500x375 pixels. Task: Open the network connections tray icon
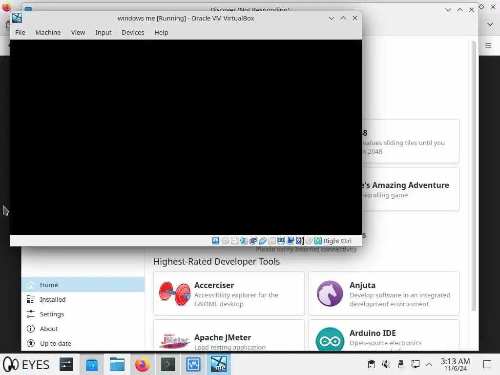(415, 364)
